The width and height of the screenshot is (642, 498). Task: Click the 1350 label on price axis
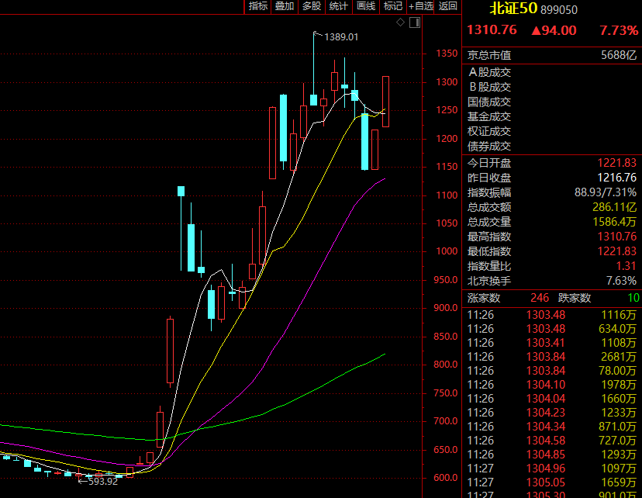point(446,54)
